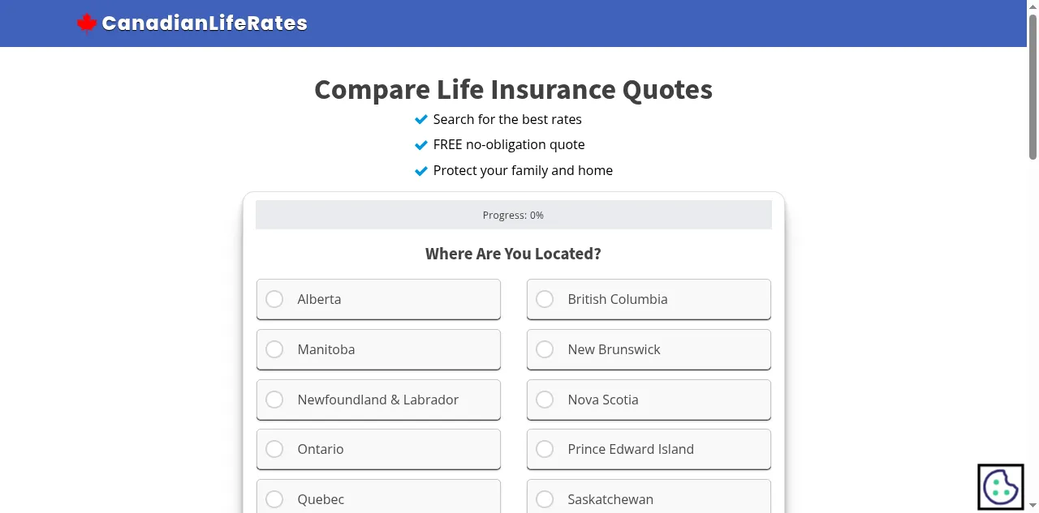The image size is (1039, 513).
Task: Click the scrollbar down arrow
Action: pyautogui.click(x=1033, y=507)
